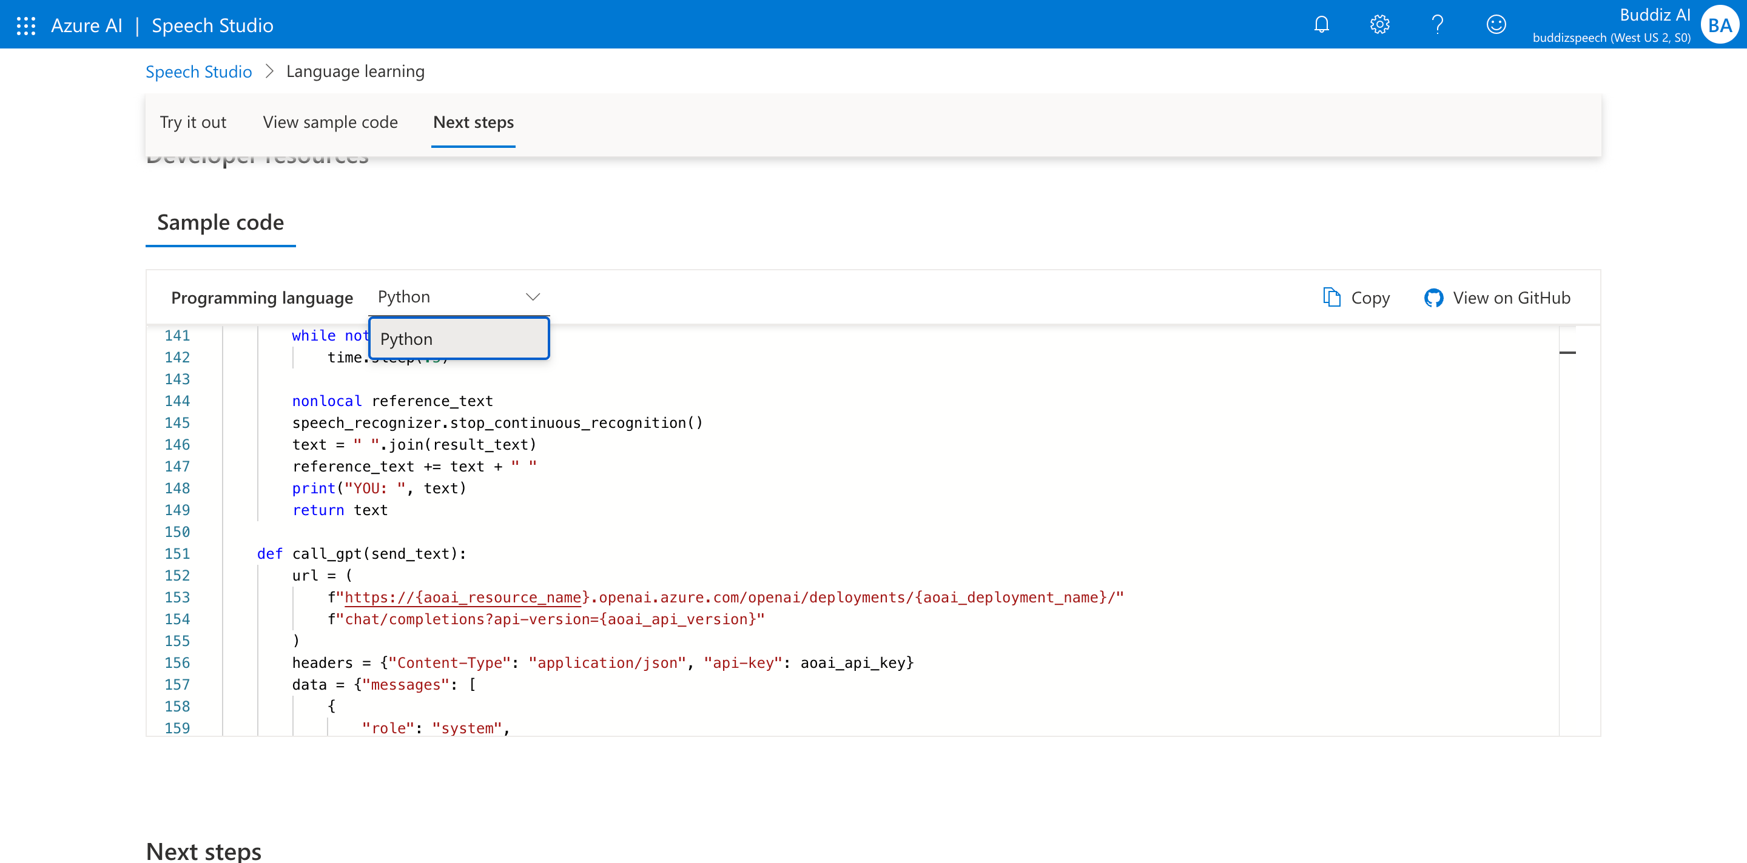Click 'text = " ".join(result_text)' line
This screenshot has height=863, width=1747.
click(414, 444)
